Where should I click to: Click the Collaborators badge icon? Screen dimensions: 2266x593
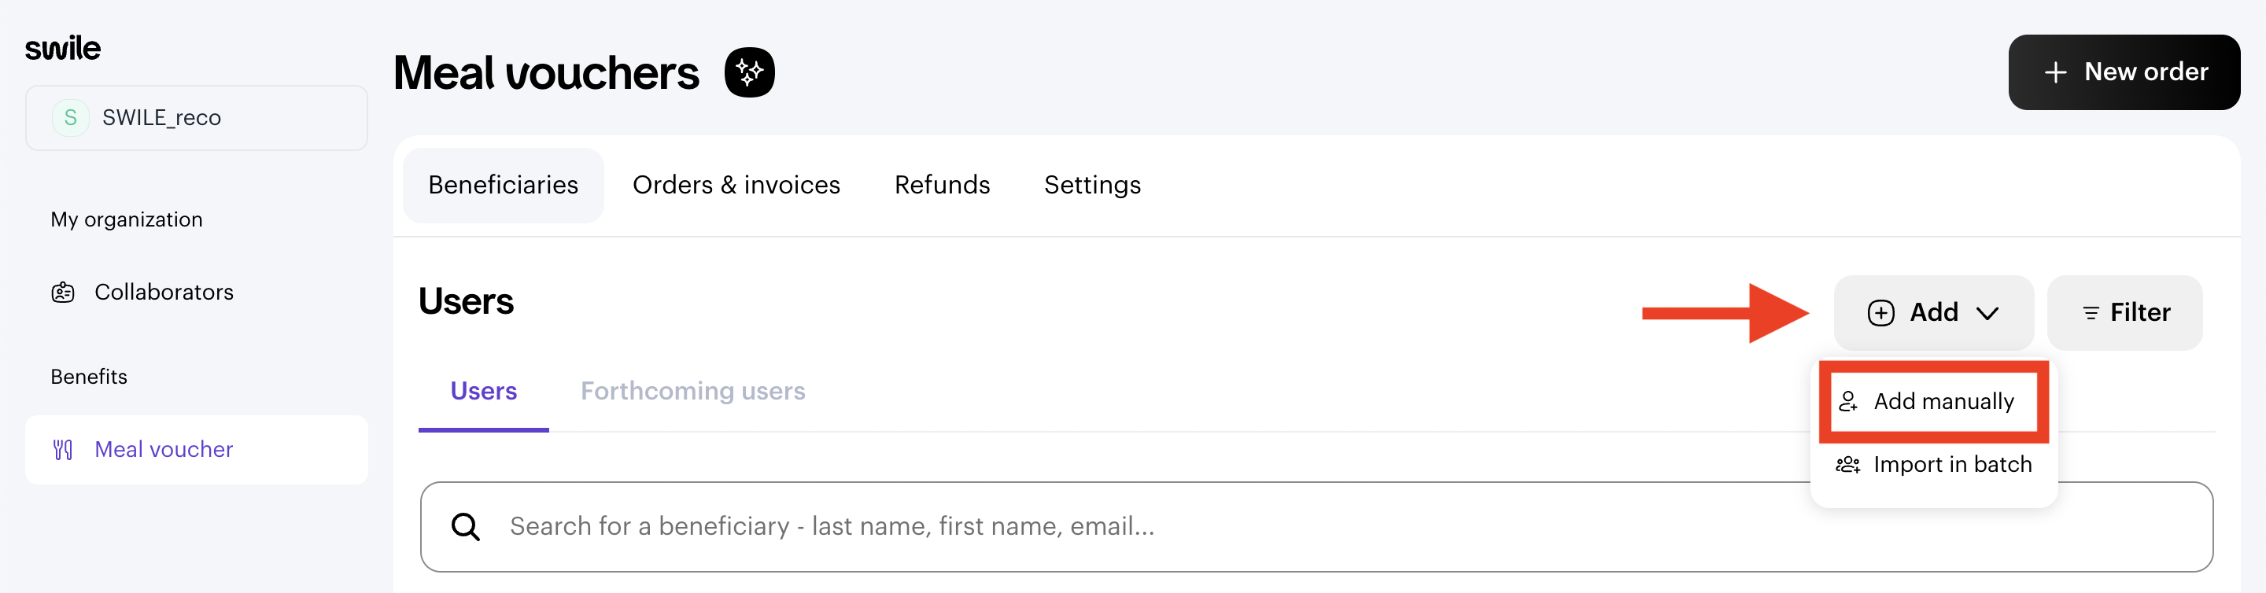62,292
